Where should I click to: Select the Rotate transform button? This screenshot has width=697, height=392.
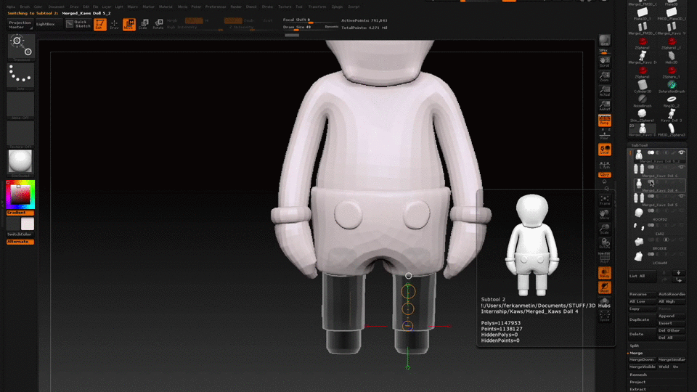coord(158,24)
